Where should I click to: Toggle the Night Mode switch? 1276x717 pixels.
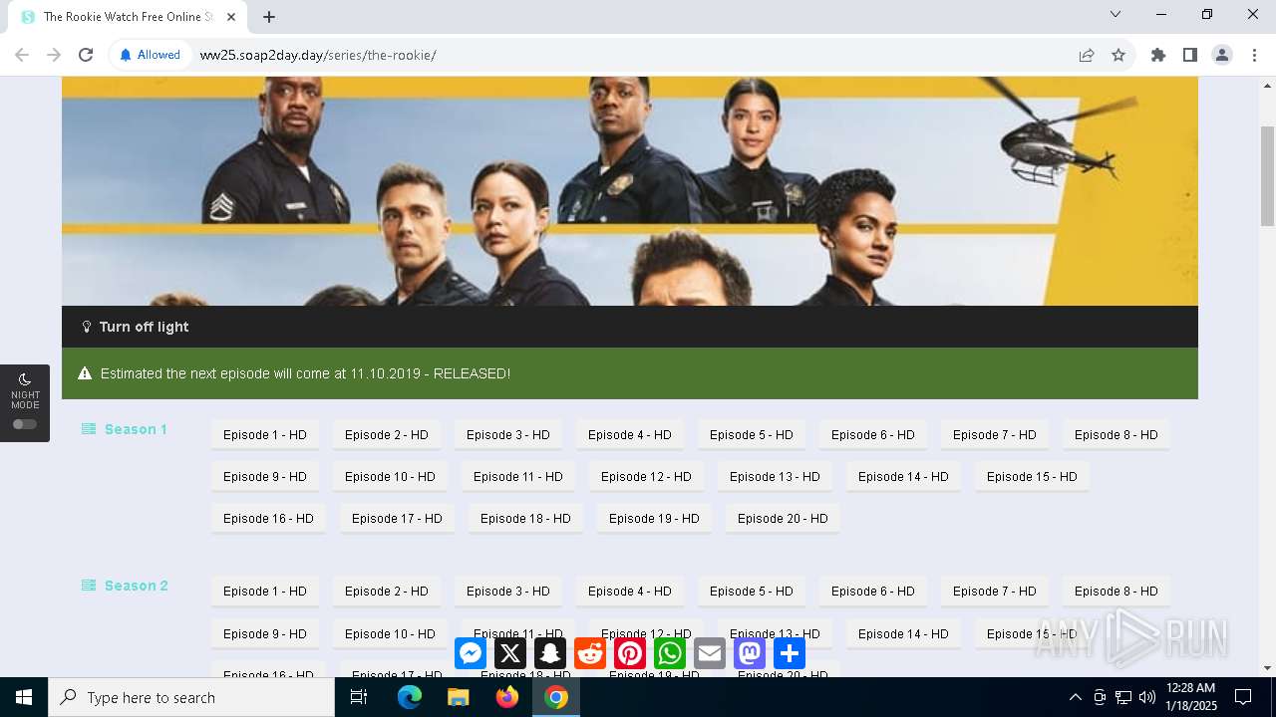coord(25,424)
